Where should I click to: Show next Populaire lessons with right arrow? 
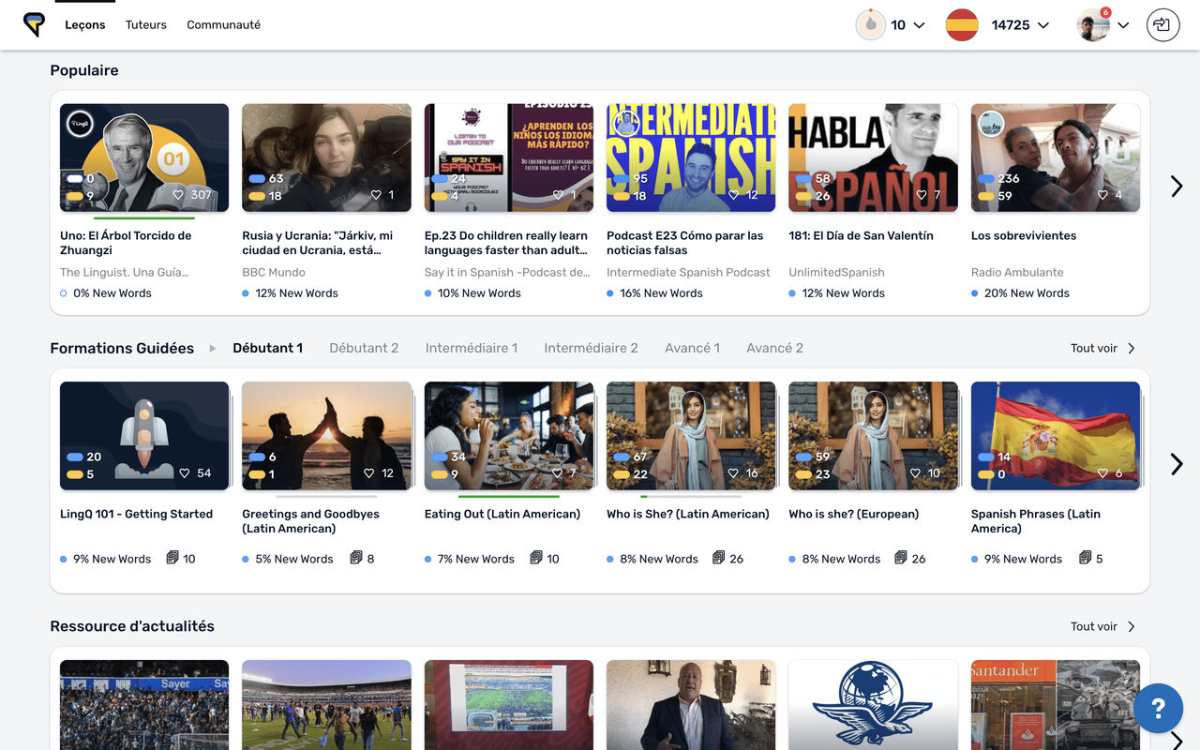tap(1177, 186)
